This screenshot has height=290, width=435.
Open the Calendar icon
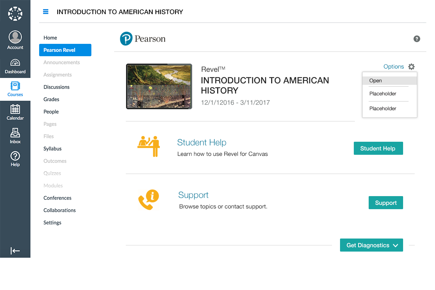pos(15,109)
